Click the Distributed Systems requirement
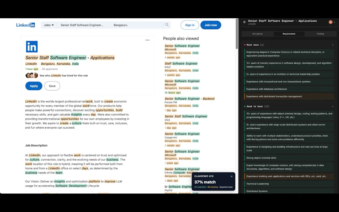This screenshot has height=212, width=339. [x=289, y=191]
